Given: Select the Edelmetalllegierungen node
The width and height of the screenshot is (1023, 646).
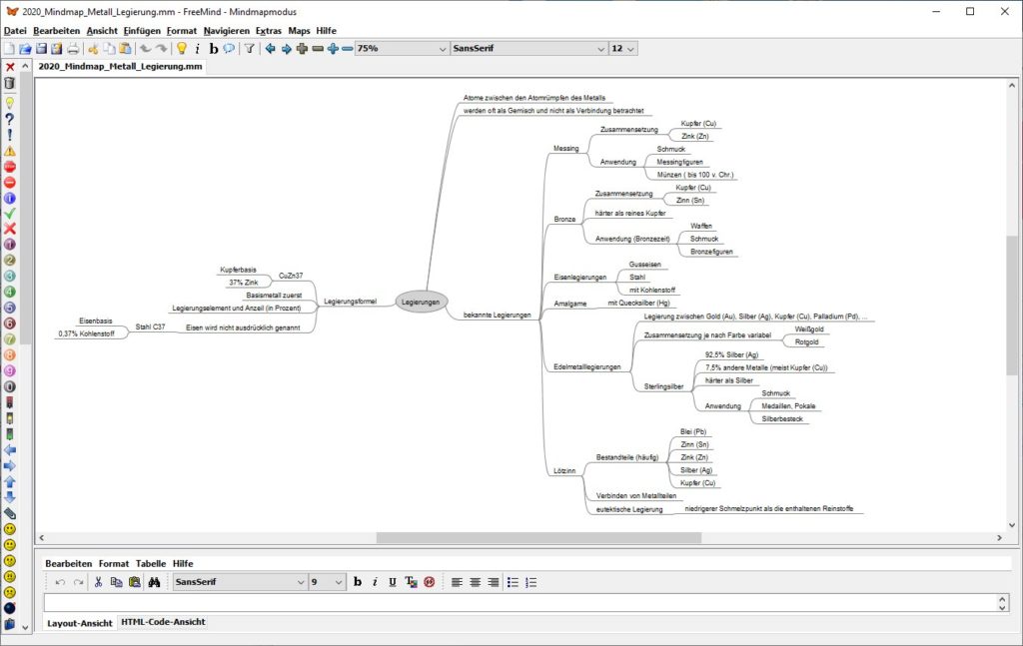Looking at the screenshot, I should tap(587, 367).
